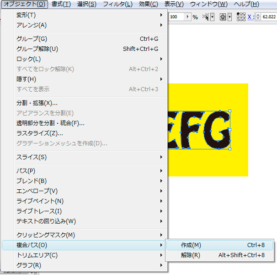Choose 作成(M) from the compound path submenu
The height and width of the screenshot is (275, 277).
191,245
